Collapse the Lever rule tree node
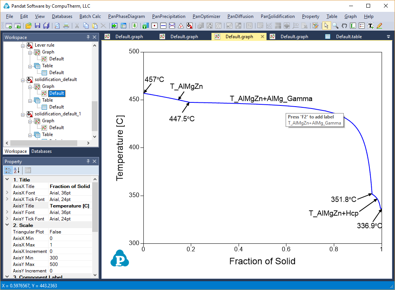The image size is (395, 290). point(23,45)
